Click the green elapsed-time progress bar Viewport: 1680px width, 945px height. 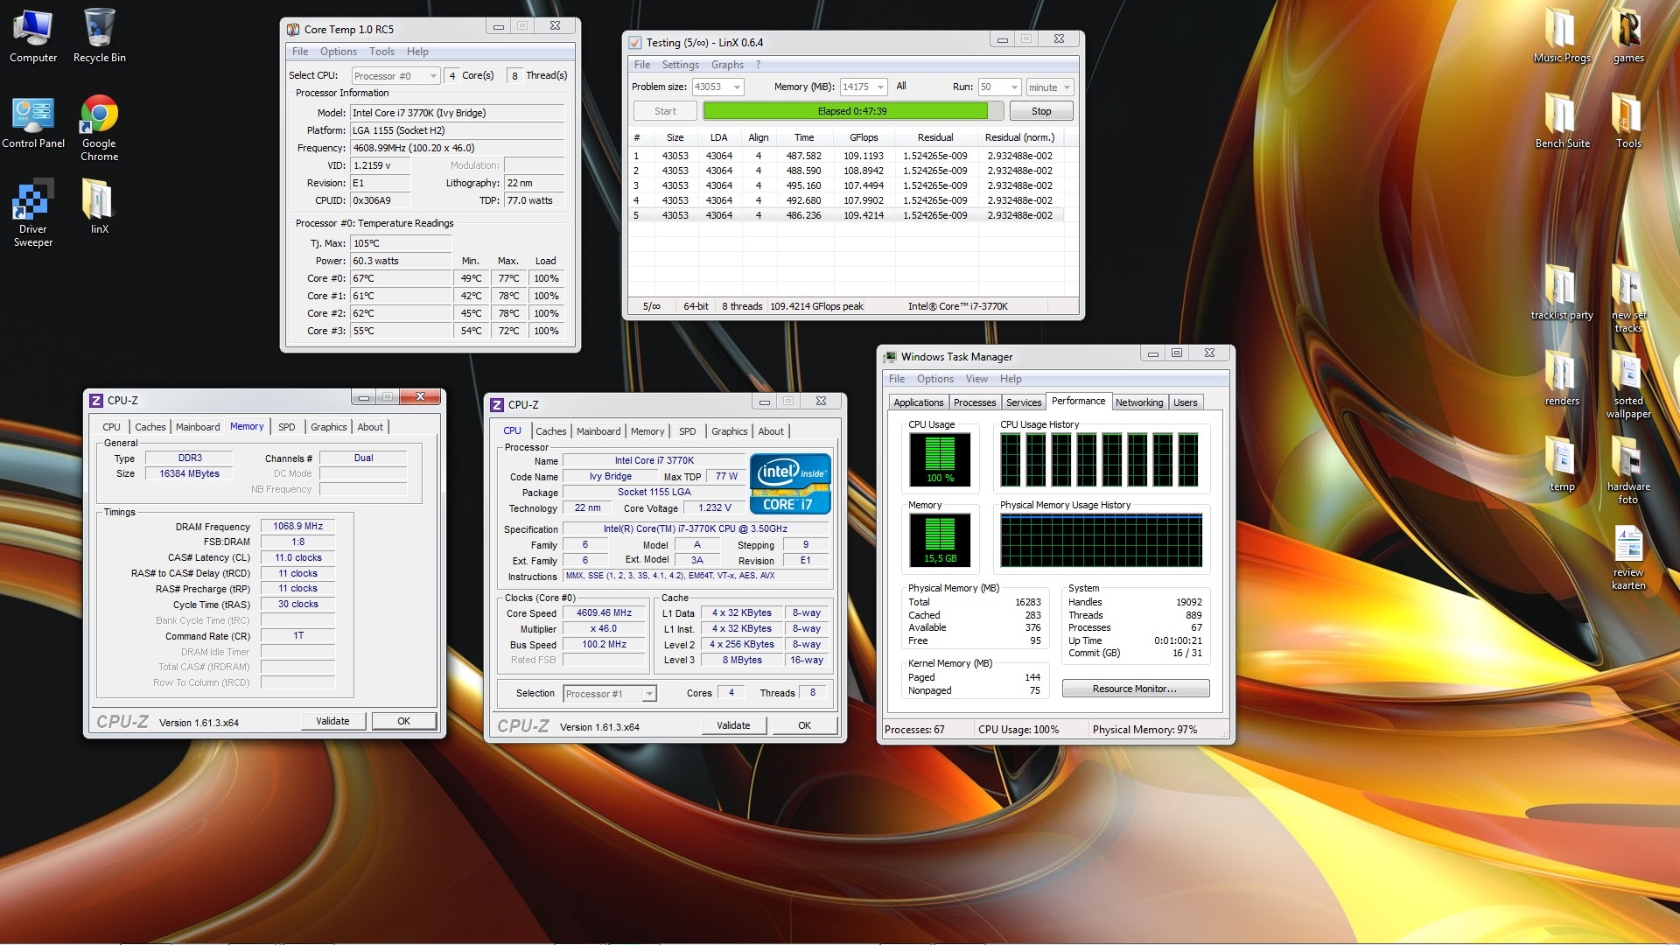coord(845,111)
